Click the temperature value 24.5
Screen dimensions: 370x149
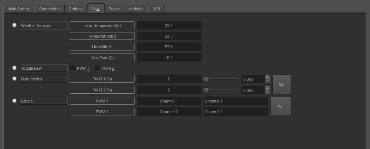click(x=169, y=36)
